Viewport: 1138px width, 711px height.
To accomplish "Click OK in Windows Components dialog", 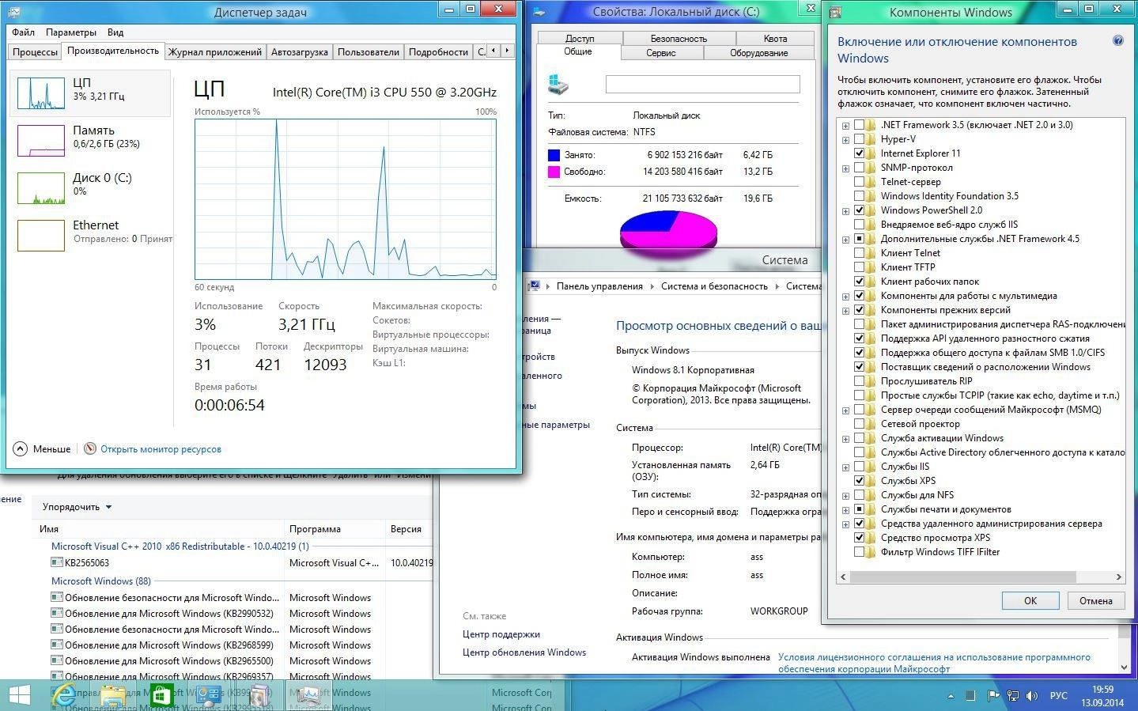I will [x=1030, y=600].
